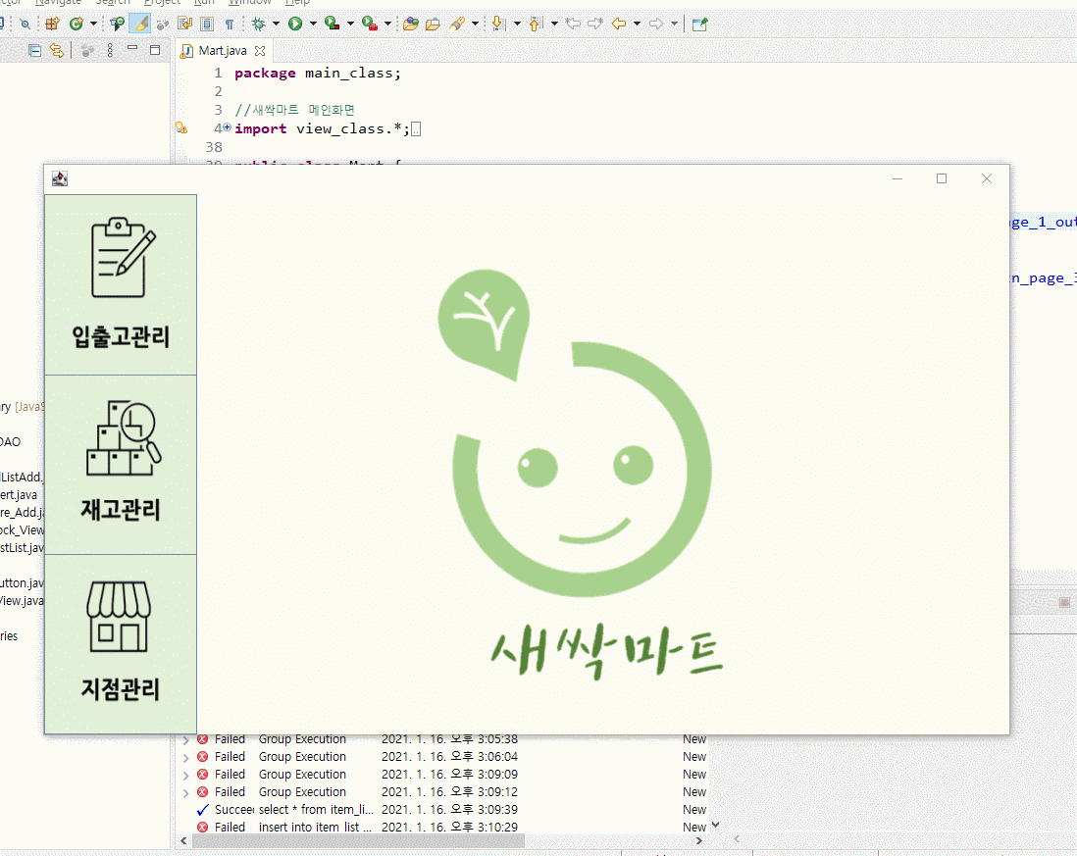Open dropdown next to Run icon

click(x=313, y=25)
